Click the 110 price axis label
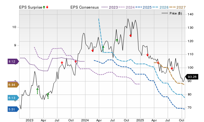This screenshot has width=204, height=122. [190, 54]
